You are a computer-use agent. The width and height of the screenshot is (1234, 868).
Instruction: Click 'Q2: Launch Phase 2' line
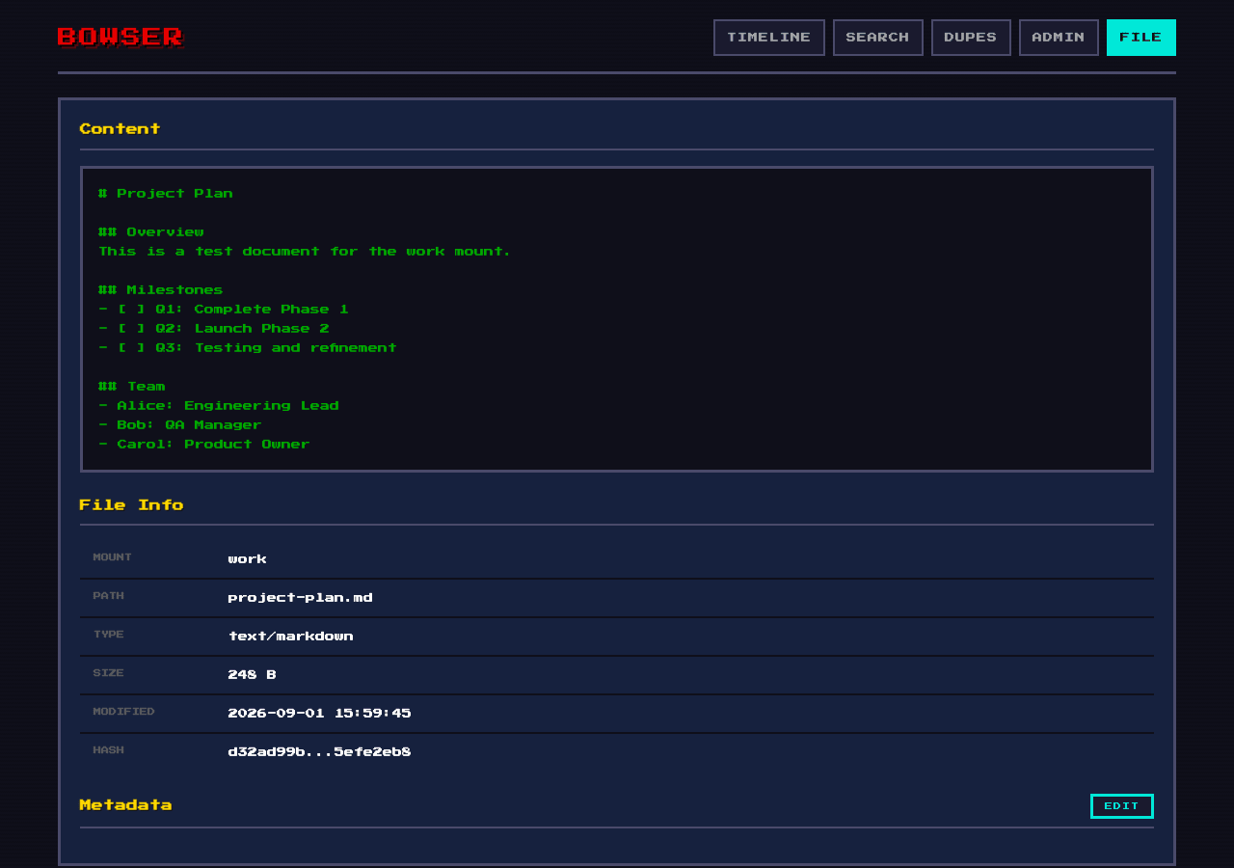[x=214, y=329]
